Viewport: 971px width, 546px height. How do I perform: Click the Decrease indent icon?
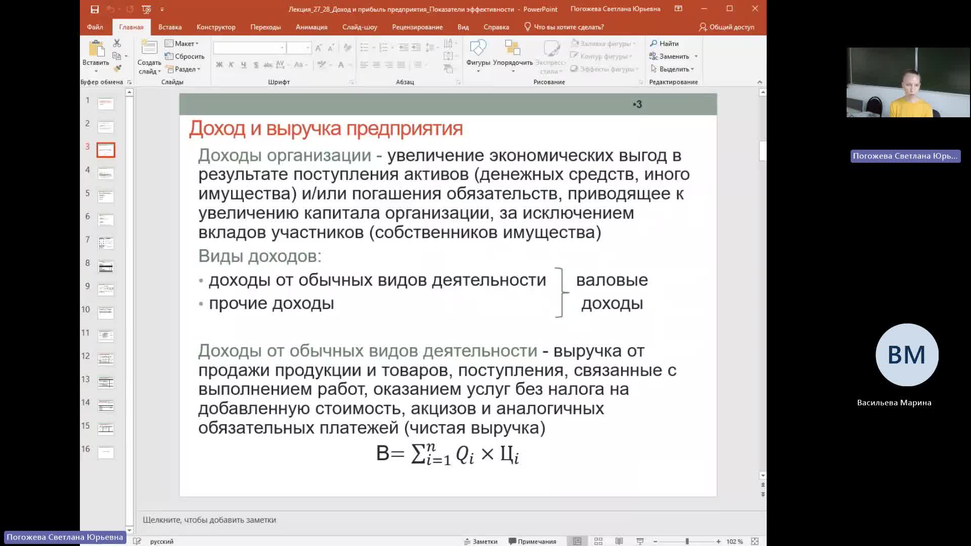pyautogui.click(x=404, y=48)
